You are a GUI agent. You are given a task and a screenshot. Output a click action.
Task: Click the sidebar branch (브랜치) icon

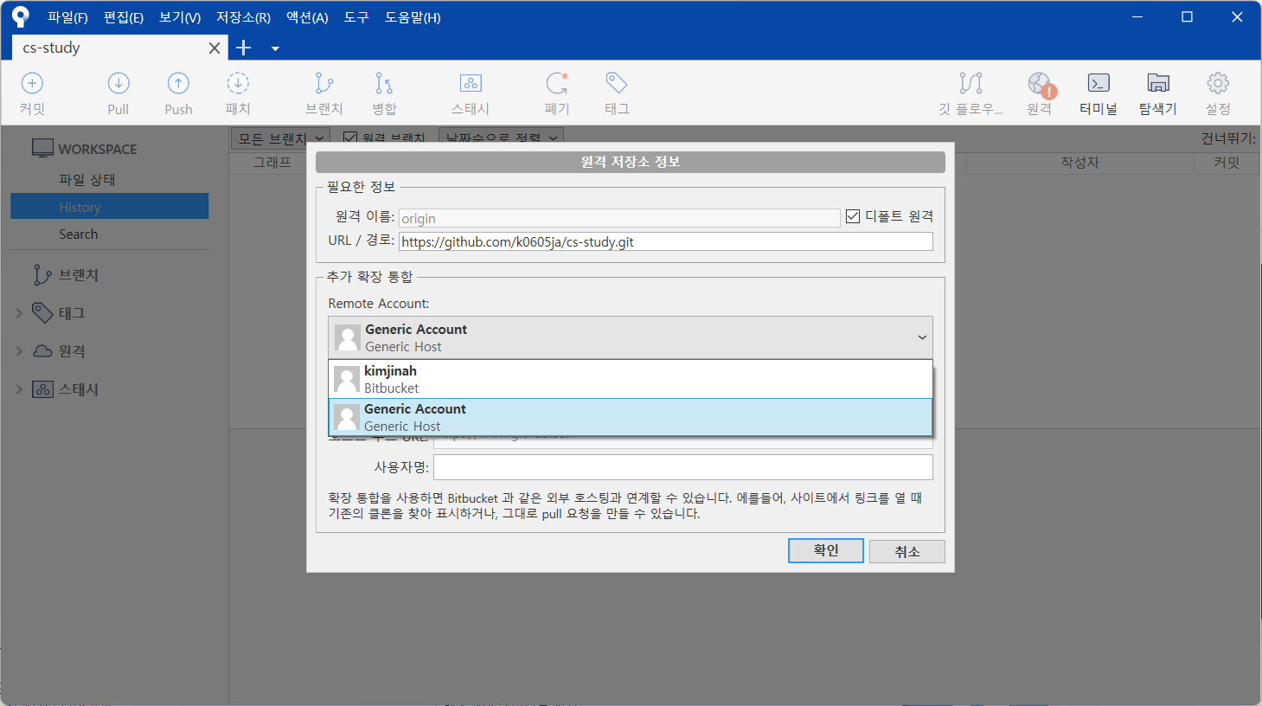pyautogui.click(x=42, y=275)
